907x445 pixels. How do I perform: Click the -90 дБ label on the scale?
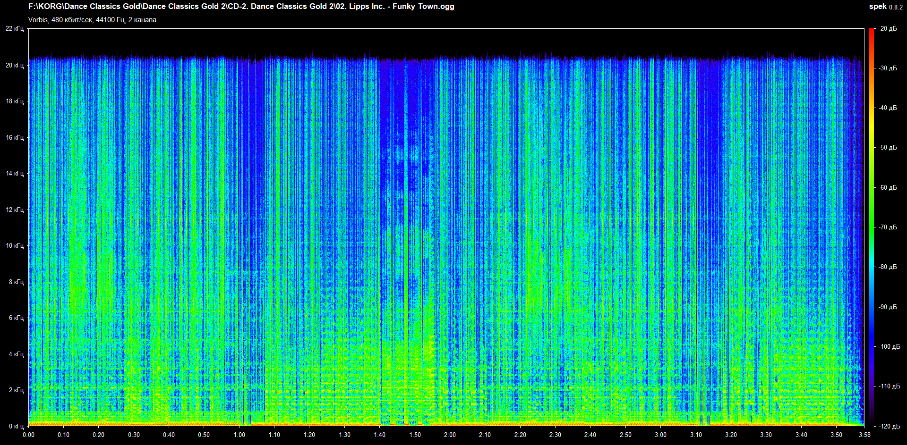(888, 307)
